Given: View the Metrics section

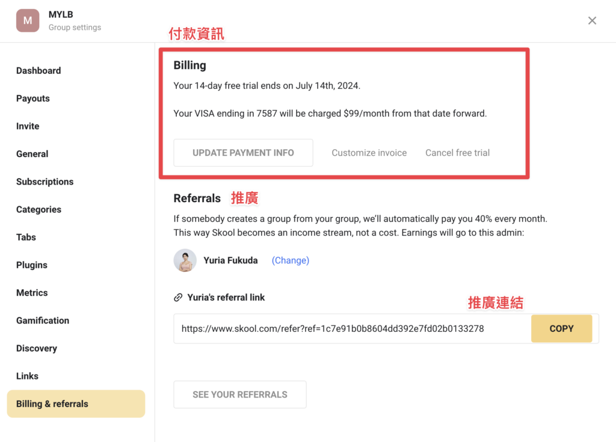Looking at the screenshot, I should tap(32, 293).
